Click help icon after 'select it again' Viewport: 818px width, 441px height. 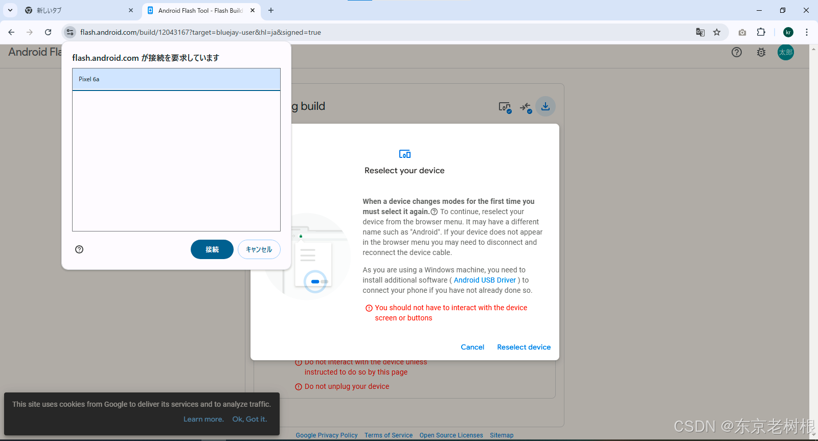pos(434,212)
